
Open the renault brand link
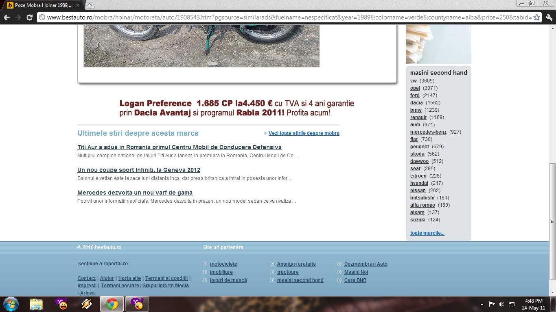click(x=418, y=117)
